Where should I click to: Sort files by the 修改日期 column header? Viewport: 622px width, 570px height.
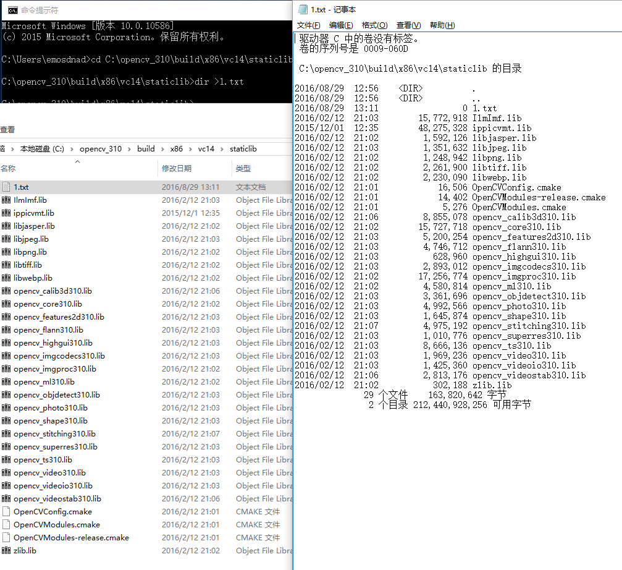coord(195,168)
